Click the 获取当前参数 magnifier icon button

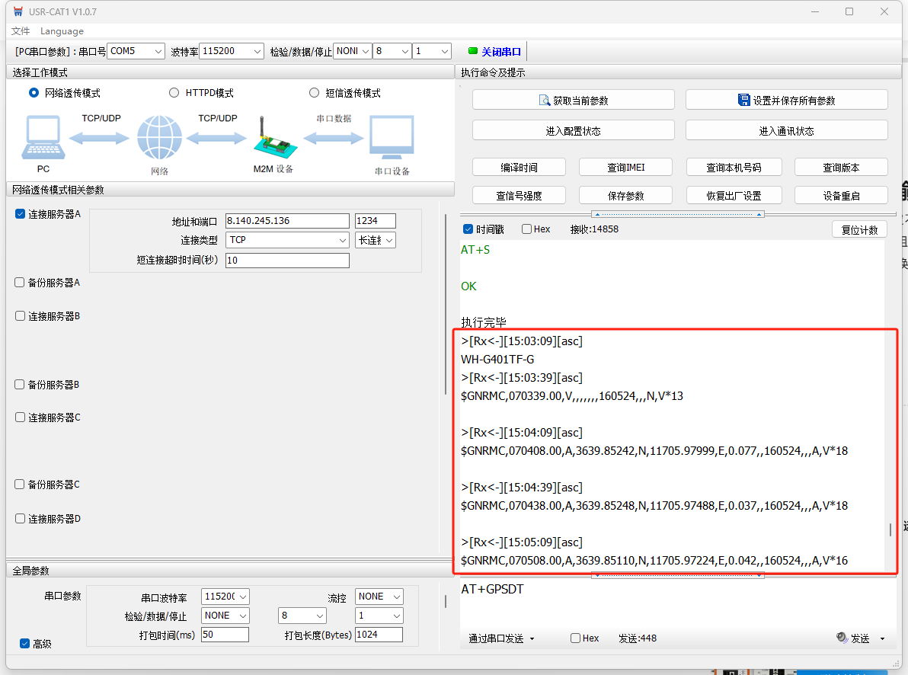(545, 100)
